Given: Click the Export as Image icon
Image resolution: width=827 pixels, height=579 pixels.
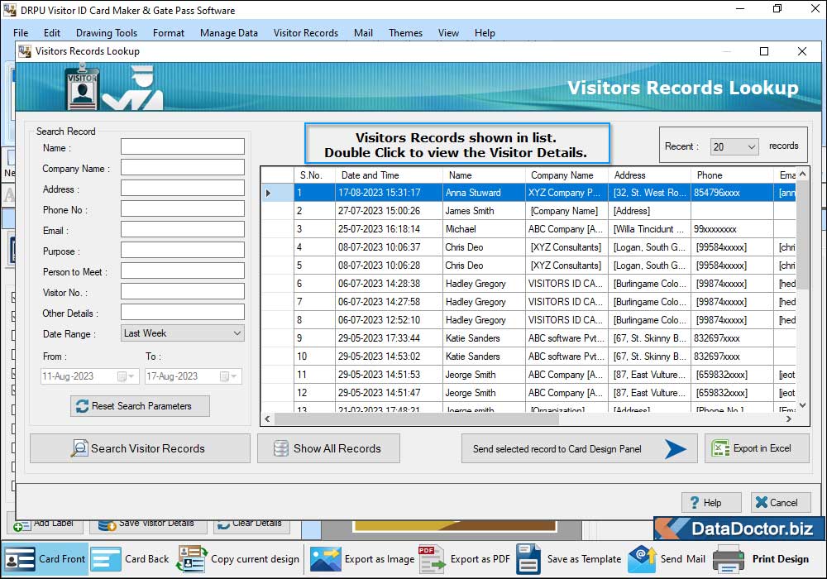Looking at the screenshot, I should pos(325,559).
